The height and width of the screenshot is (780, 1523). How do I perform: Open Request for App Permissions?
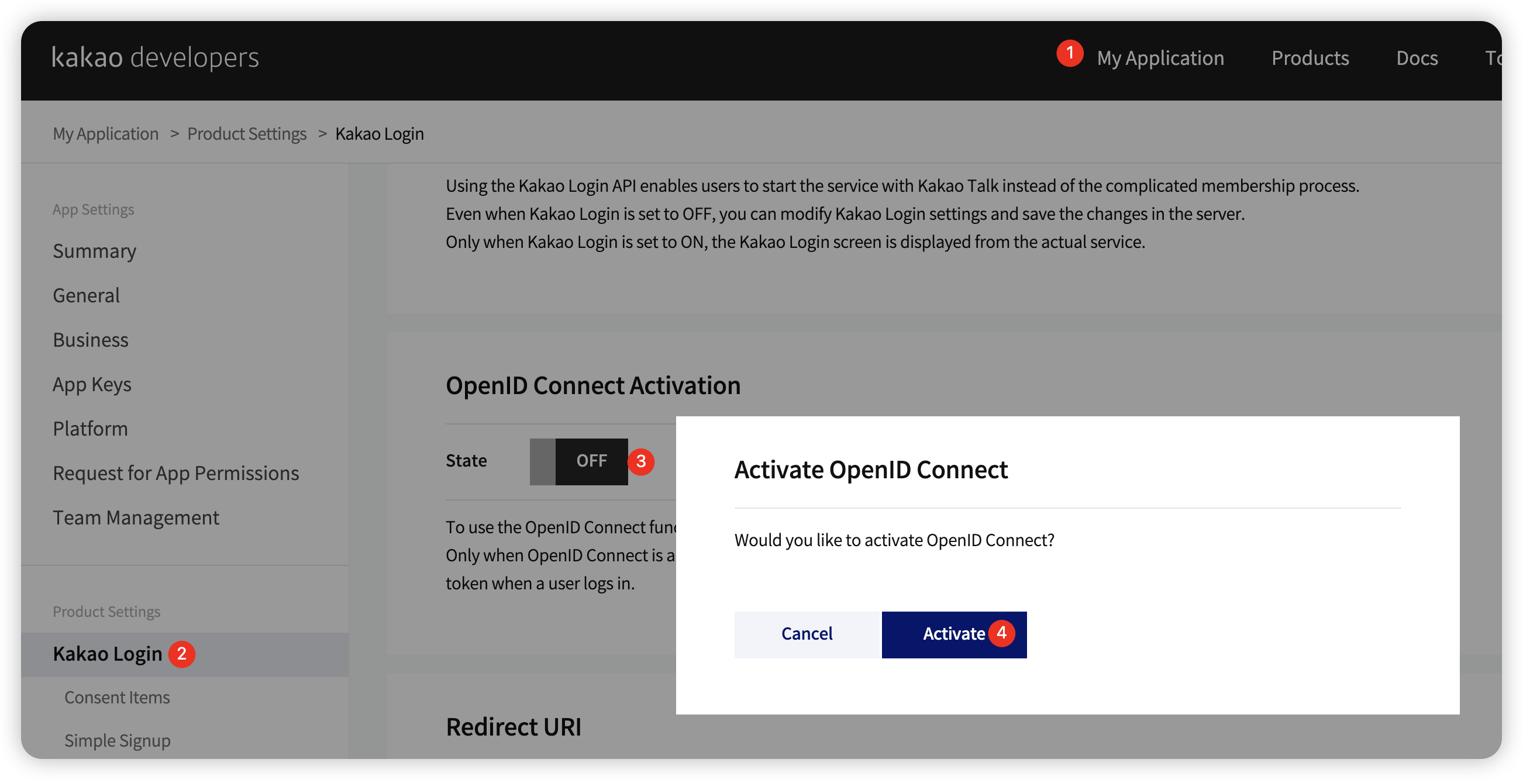[x=175, y=473]
